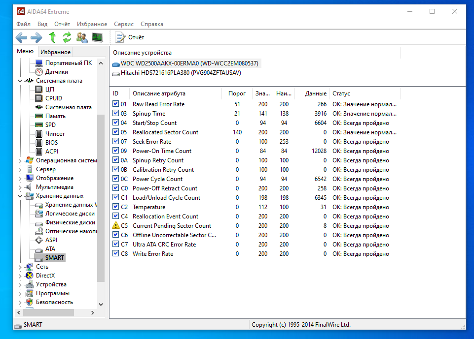
Task: Toggle the Temperature attribute checkbox
Action: click(116, 207)
